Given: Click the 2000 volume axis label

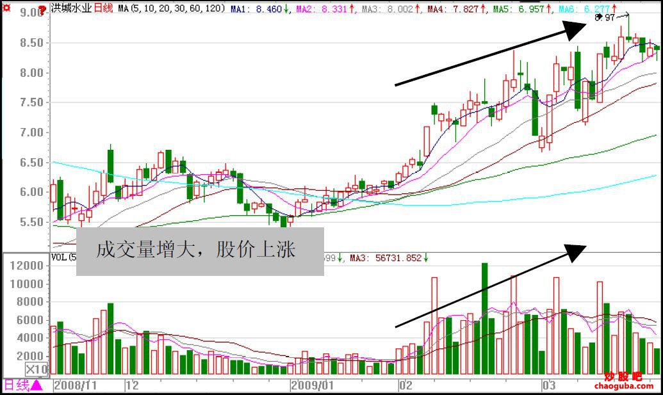Looking at the screenshot, I should pos(29,356).
